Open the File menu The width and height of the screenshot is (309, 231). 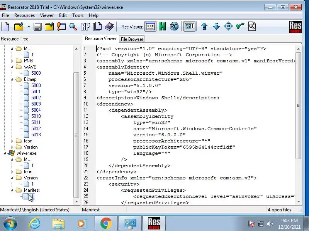tap(5, 15)
